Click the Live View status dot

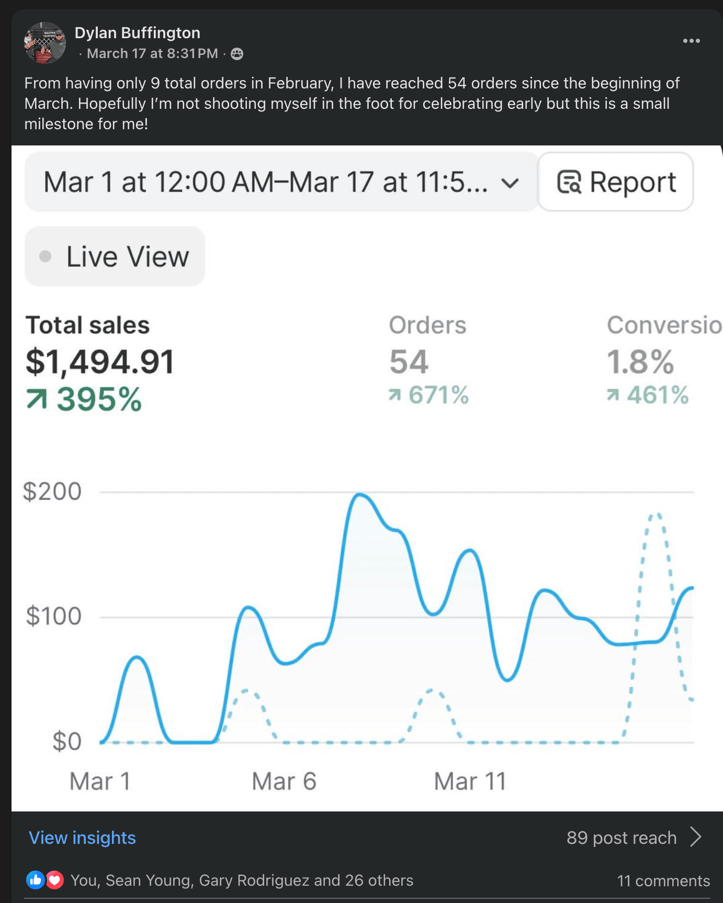pyautogui.click(x=46, y=256)
